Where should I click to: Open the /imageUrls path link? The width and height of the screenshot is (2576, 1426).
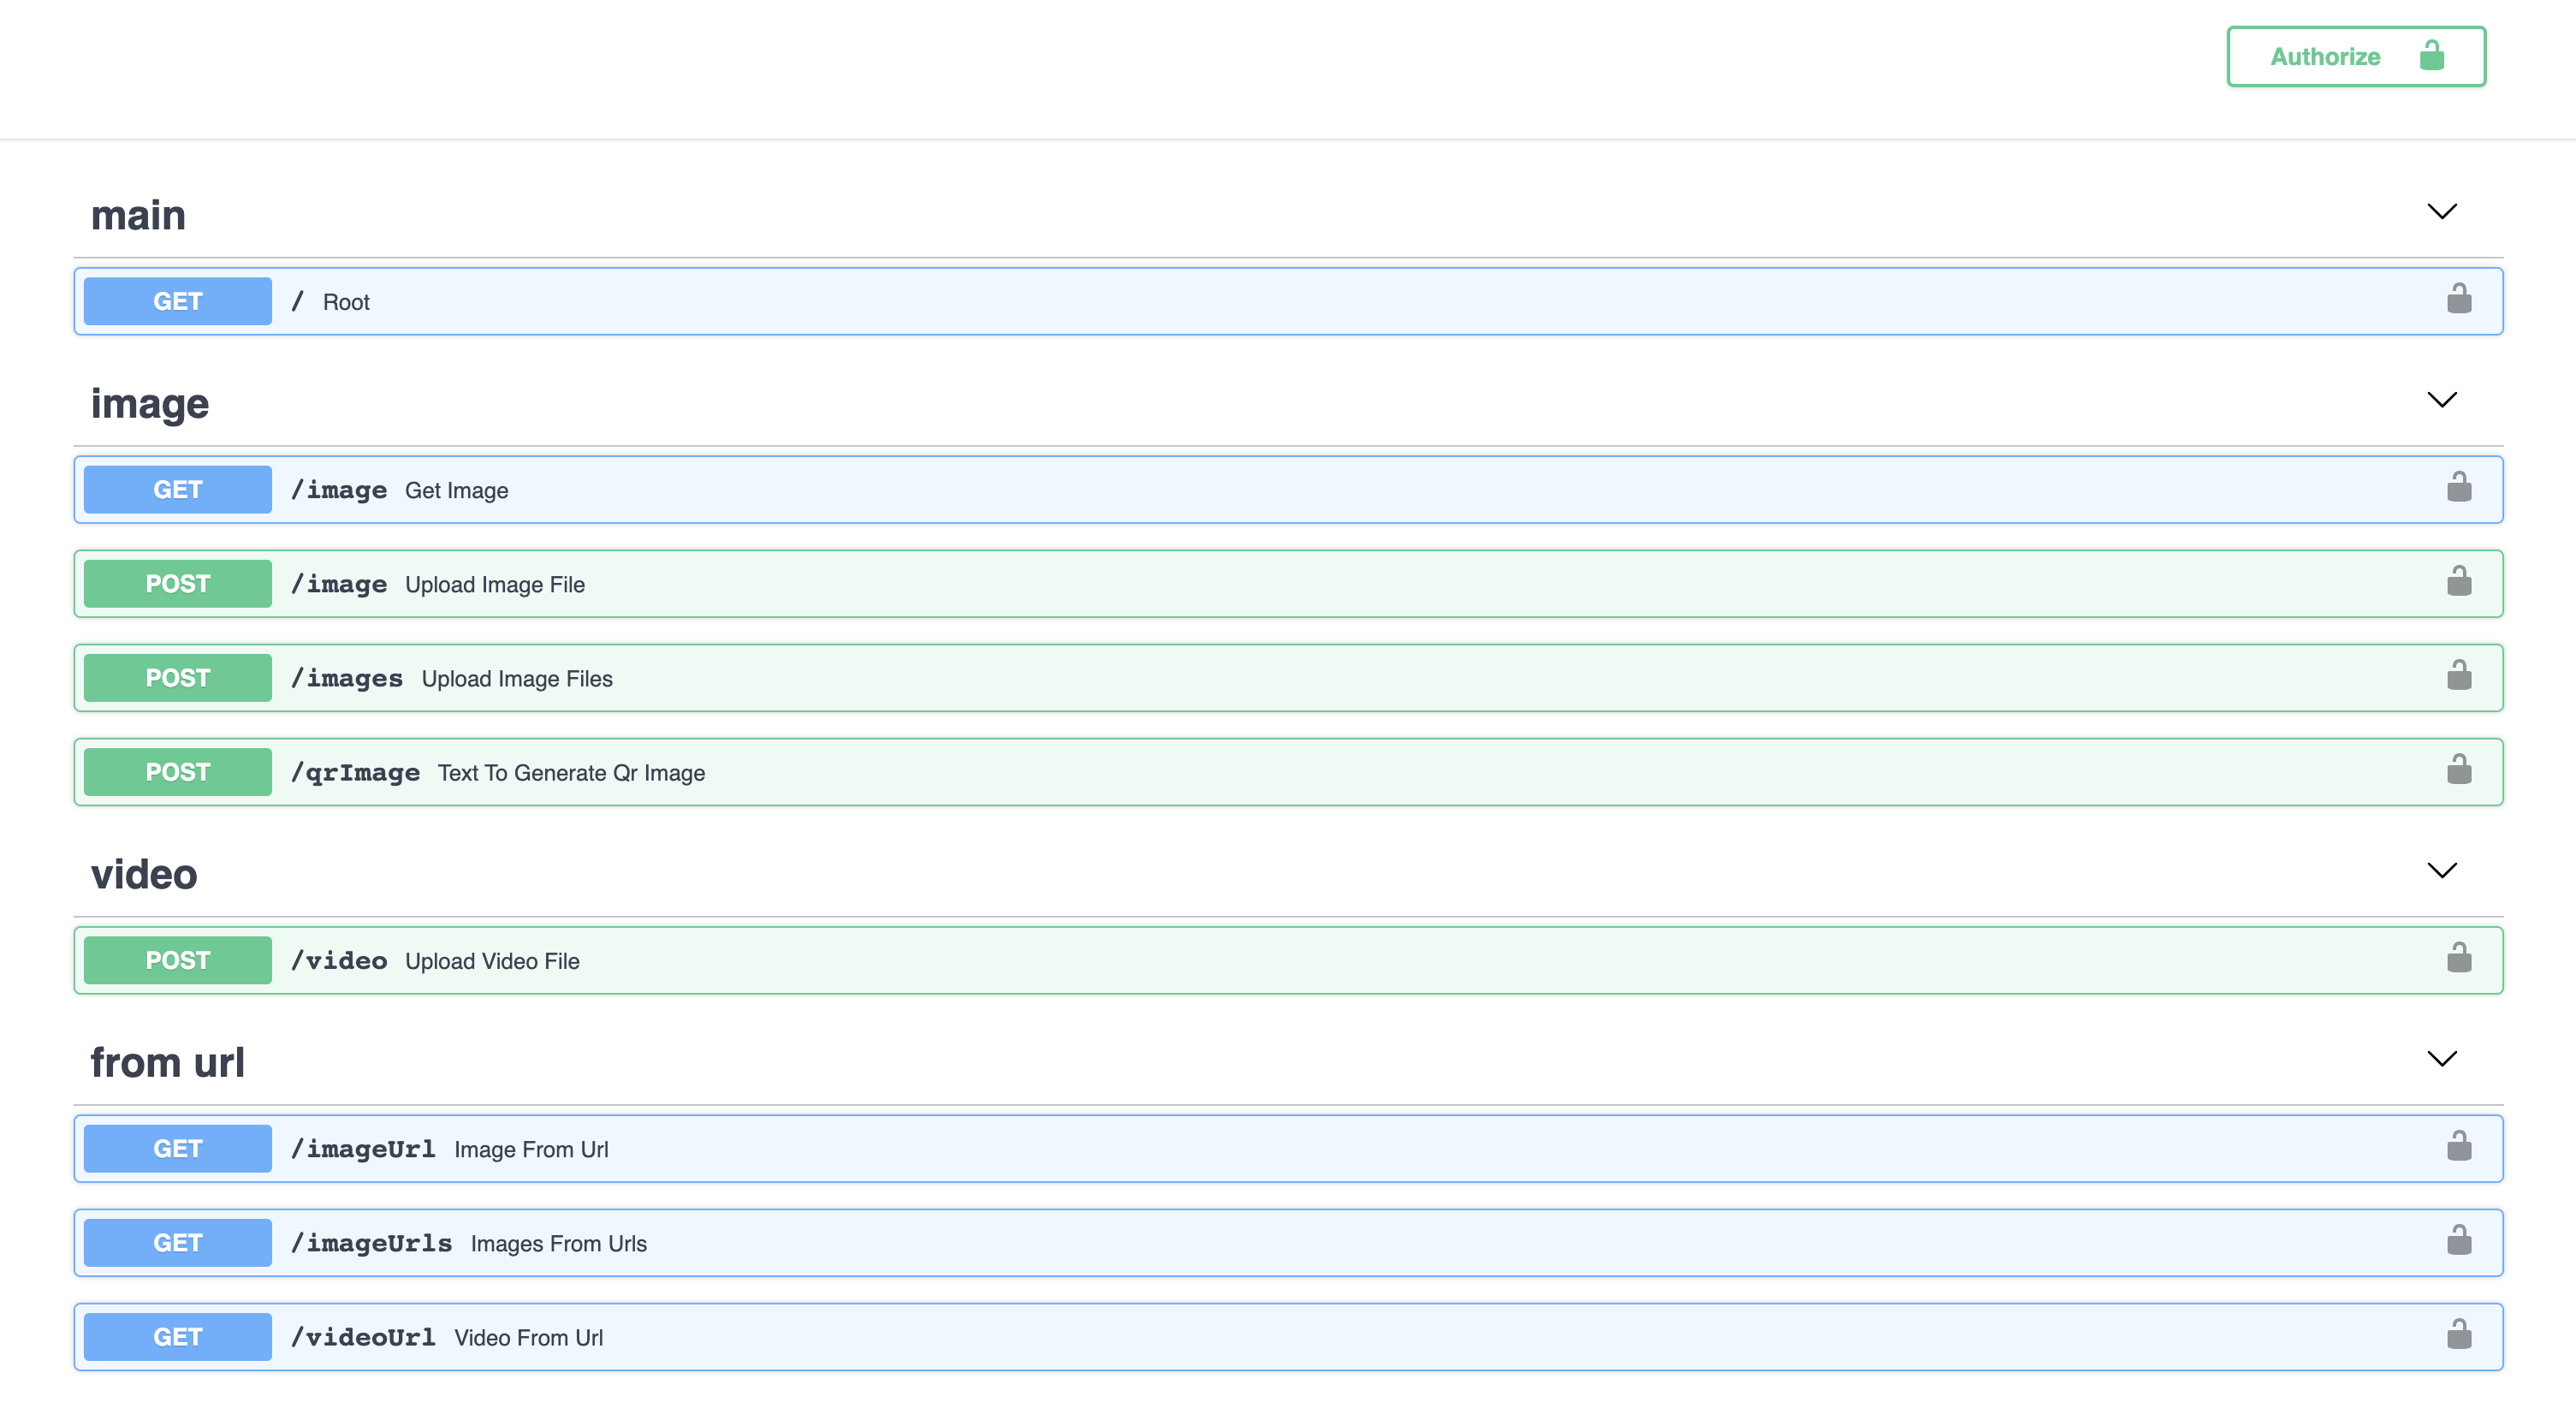pos(371,1243)
